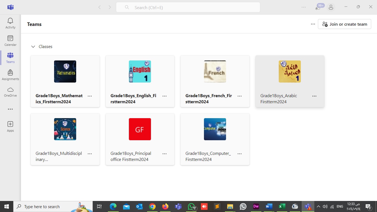Open more options for Grade1Boys_Computer team
This screenshot has width=377, height=212.
click(240, 154)
